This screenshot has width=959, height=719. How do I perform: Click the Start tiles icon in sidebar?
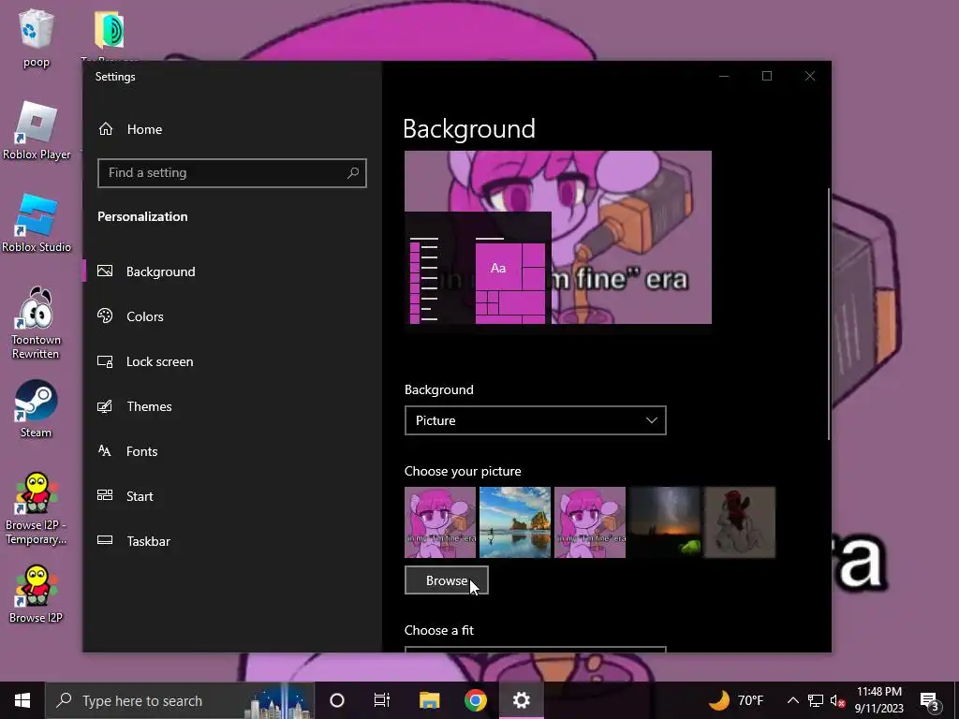(x=105, y=496)
